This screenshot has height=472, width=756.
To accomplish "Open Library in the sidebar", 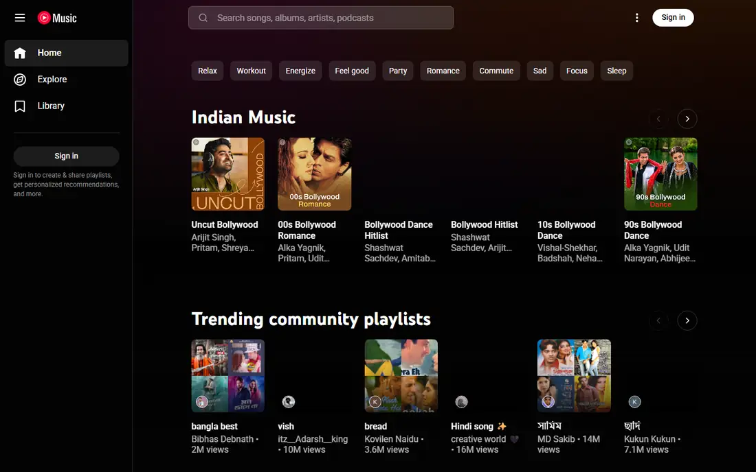I will pyautogui.click(x=66, y=106).
